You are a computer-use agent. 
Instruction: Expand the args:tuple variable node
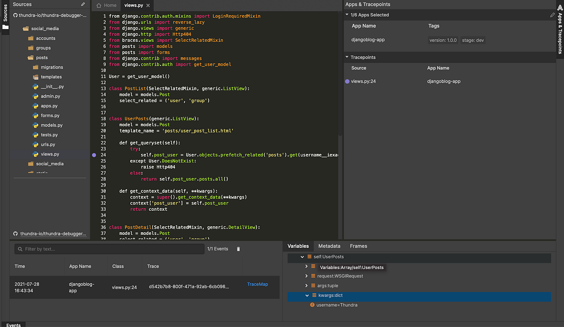[x=306, y=286]
